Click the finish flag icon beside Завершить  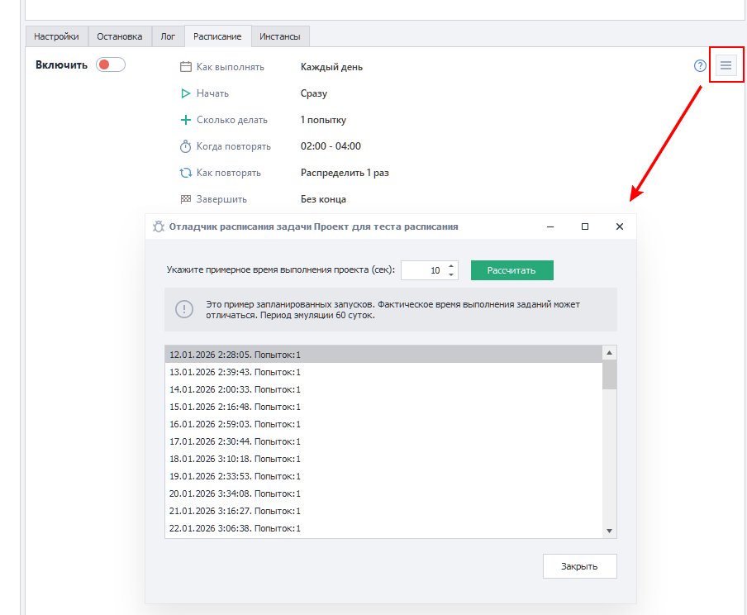[x=186, y=199]
